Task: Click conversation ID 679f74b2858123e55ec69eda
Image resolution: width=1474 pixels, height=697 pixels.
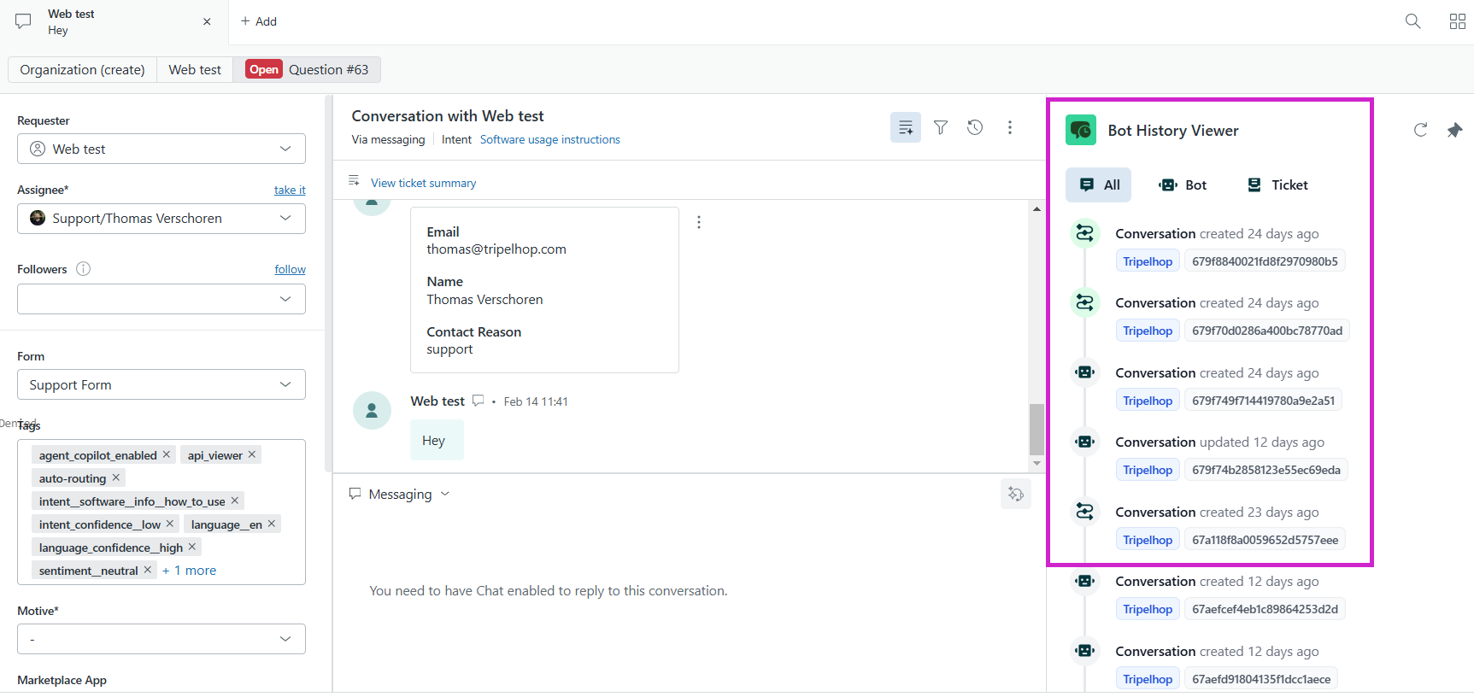Action: pos(1266,470)
